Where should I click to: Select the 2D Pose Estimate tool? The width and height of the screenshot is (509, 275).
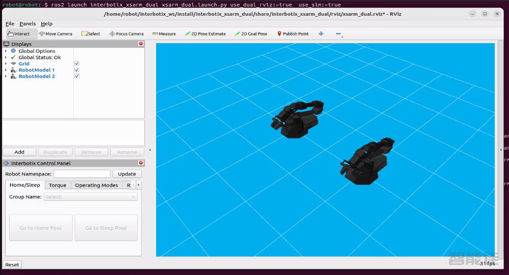(205, 34)
